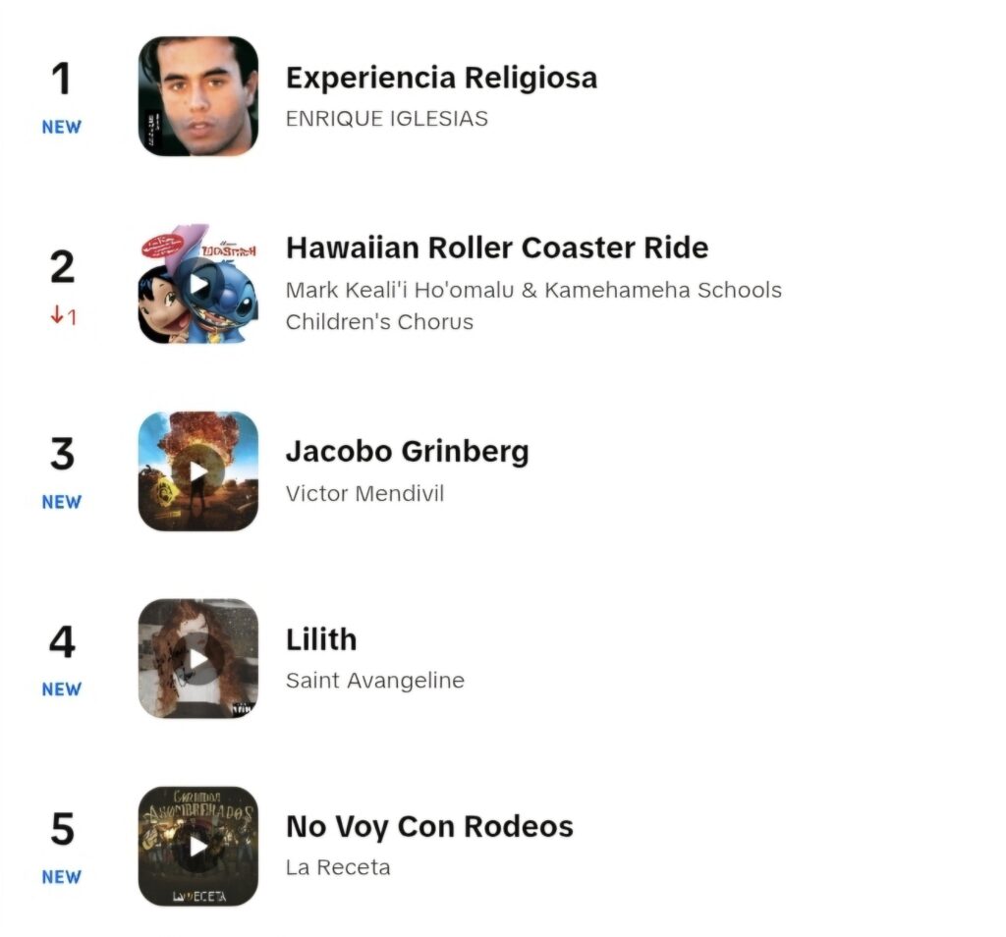Open the Experiencia Religiosa song title
Image resolution: width=1006 pixels, height=937 pixels.
[441, 79]
